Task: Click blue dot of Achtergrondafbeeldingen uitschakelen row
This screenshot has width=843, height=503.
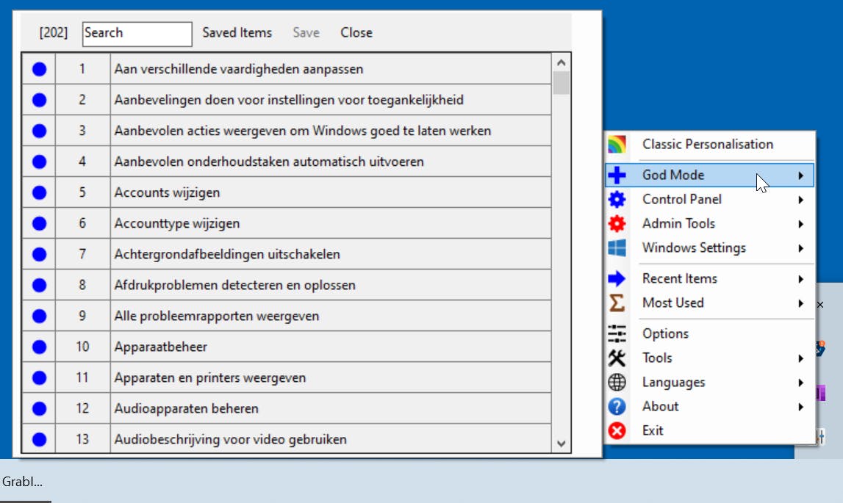Action: (39, 254)
